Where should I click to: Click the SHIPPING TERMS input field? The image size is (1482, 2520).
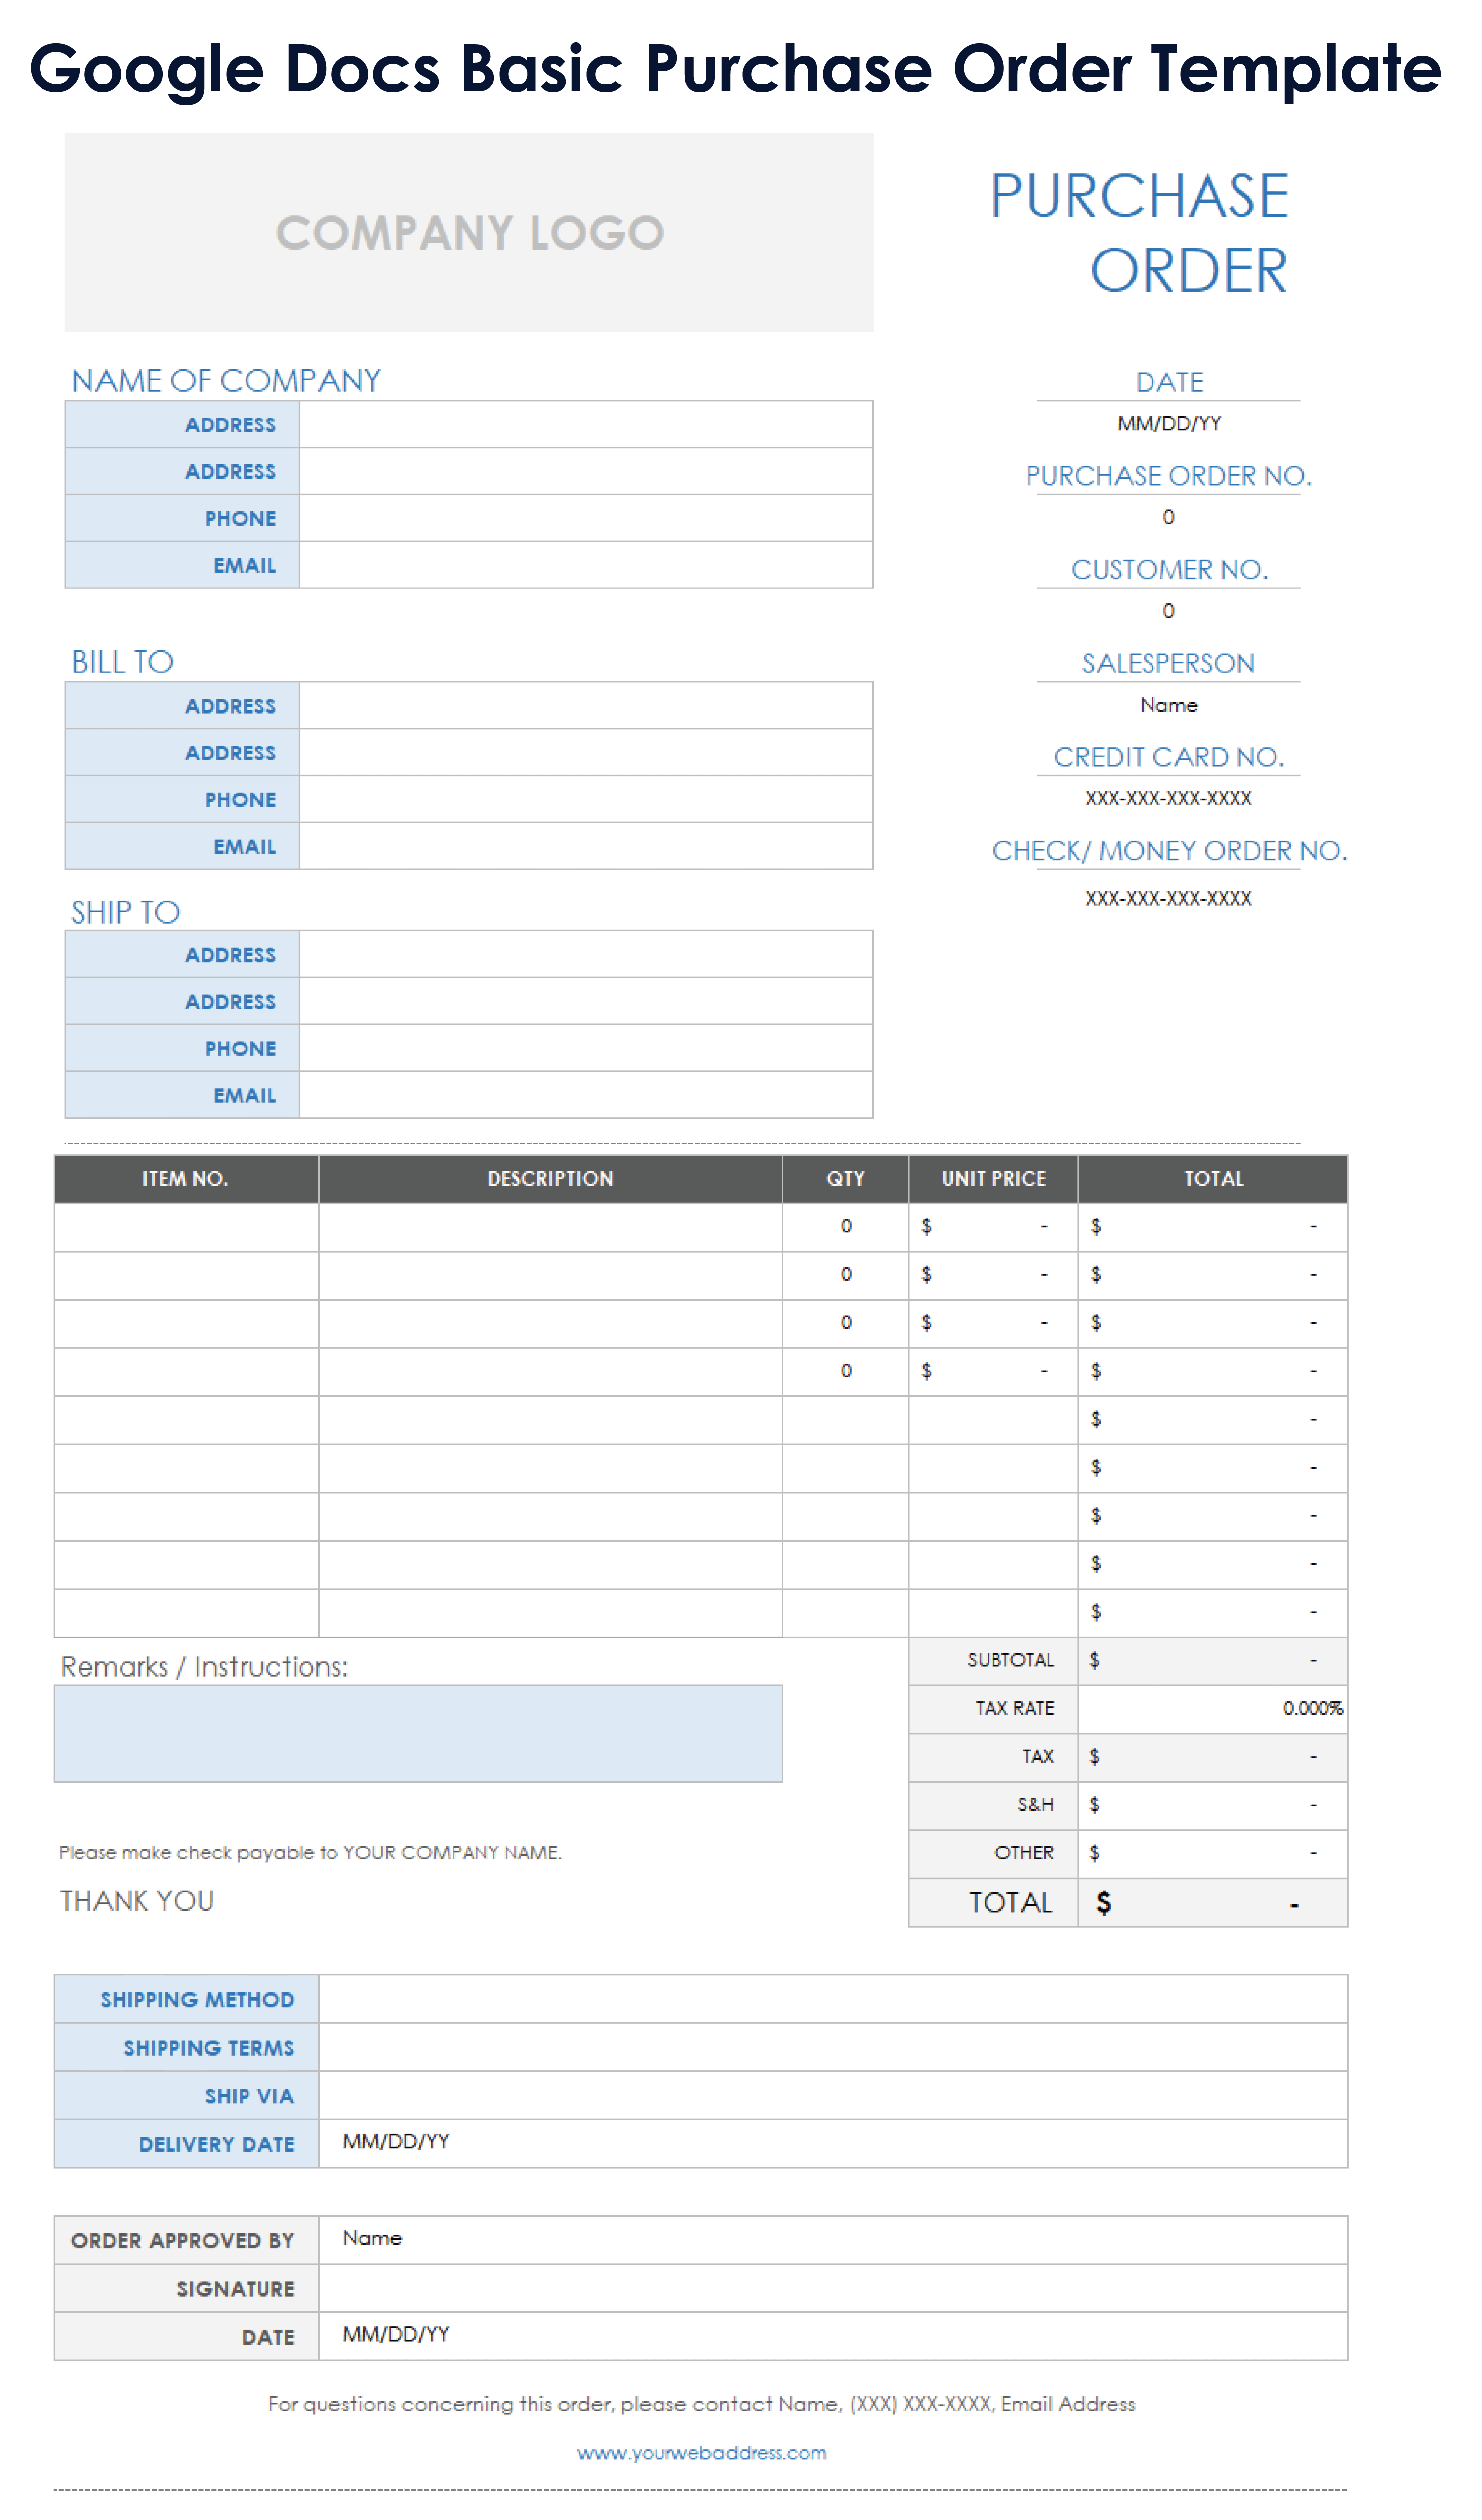pos(832,2047)
